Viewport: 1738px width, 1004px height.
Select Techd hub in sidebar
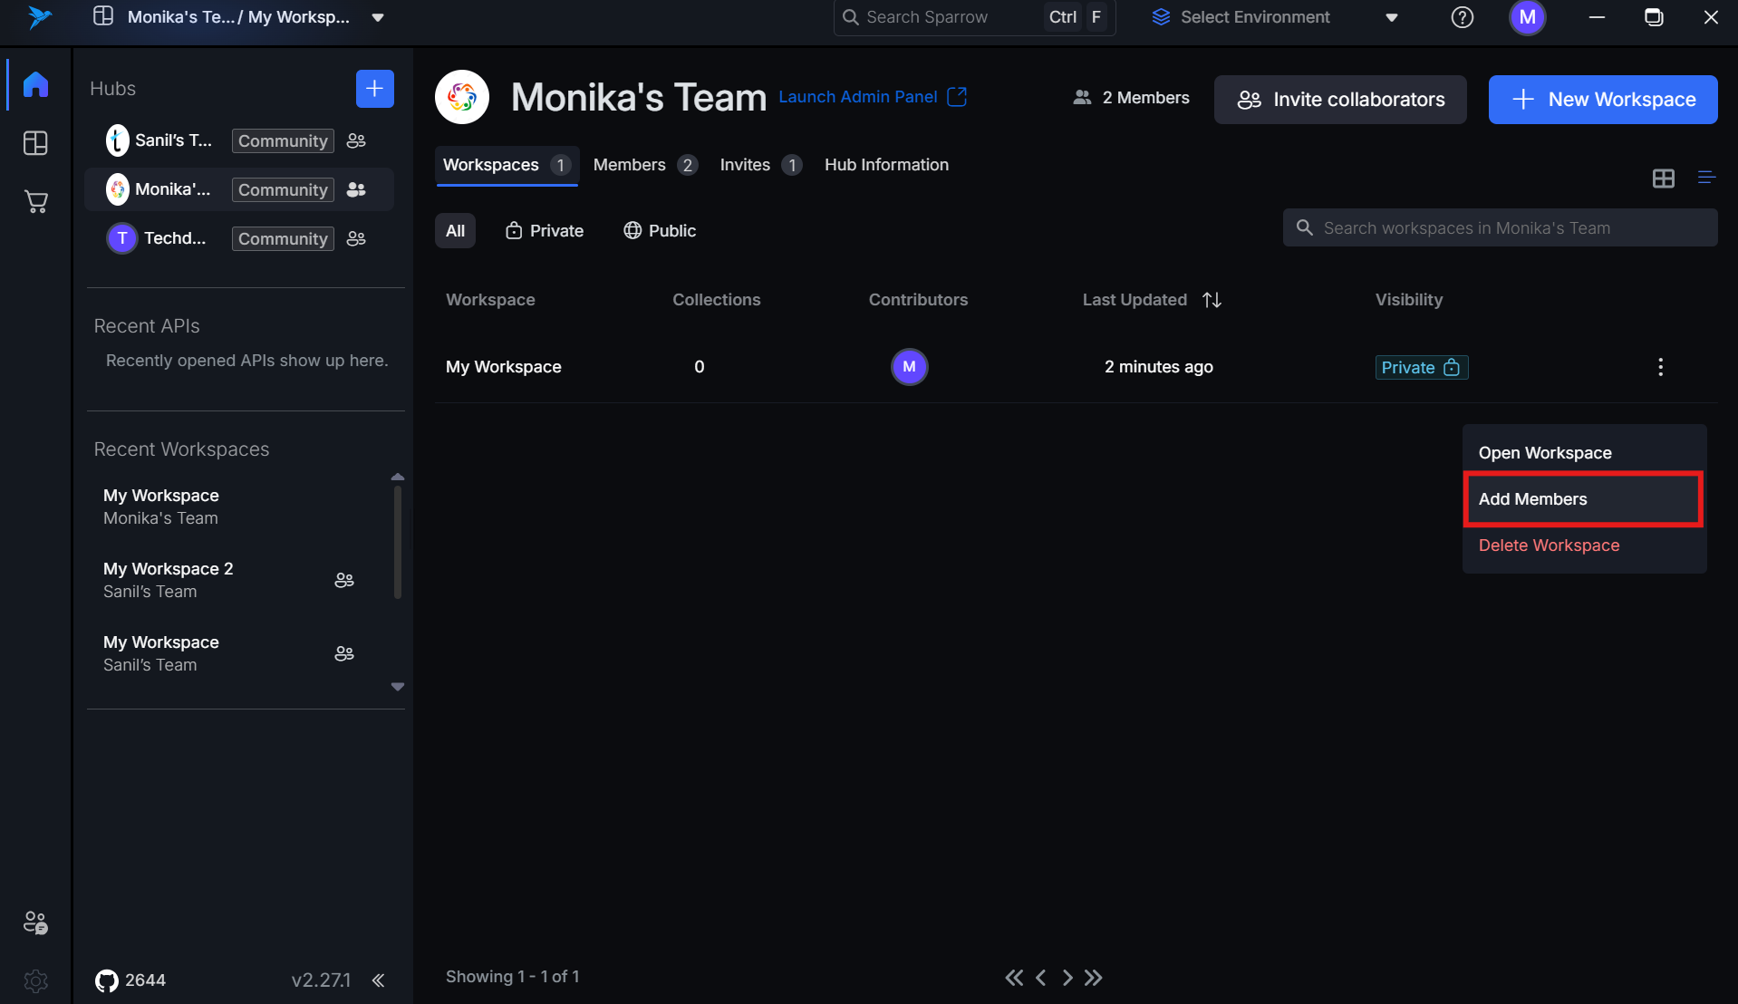click(239, 238)
